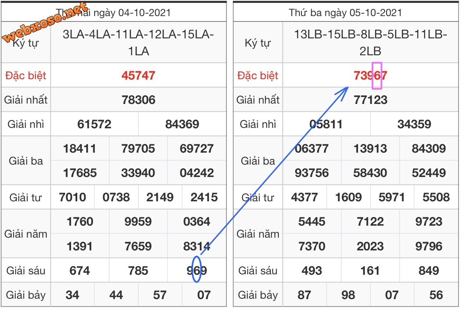460x309 pixels.
Task: Select second prize number 61572
Action: pos(95,124)
